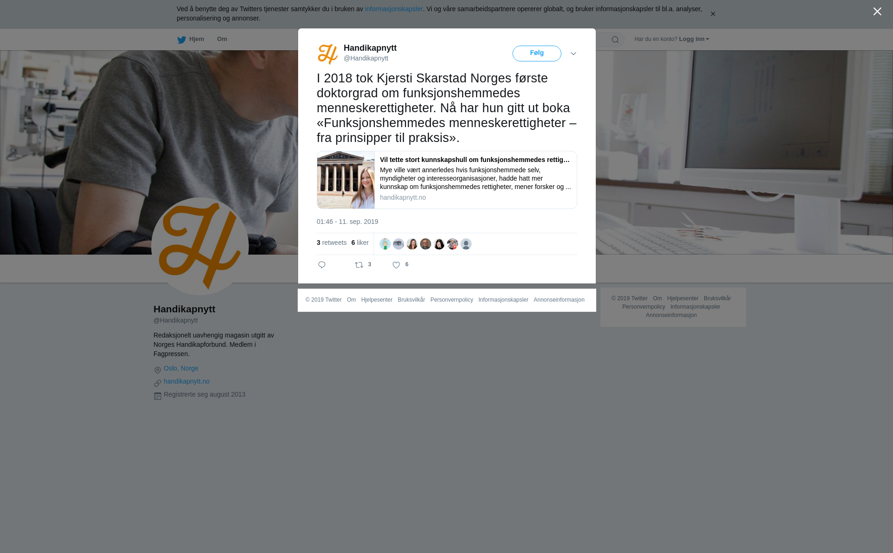Close the tweet overlay with the X
Screen dimensions: 893x553
click(x=877, y=12)
